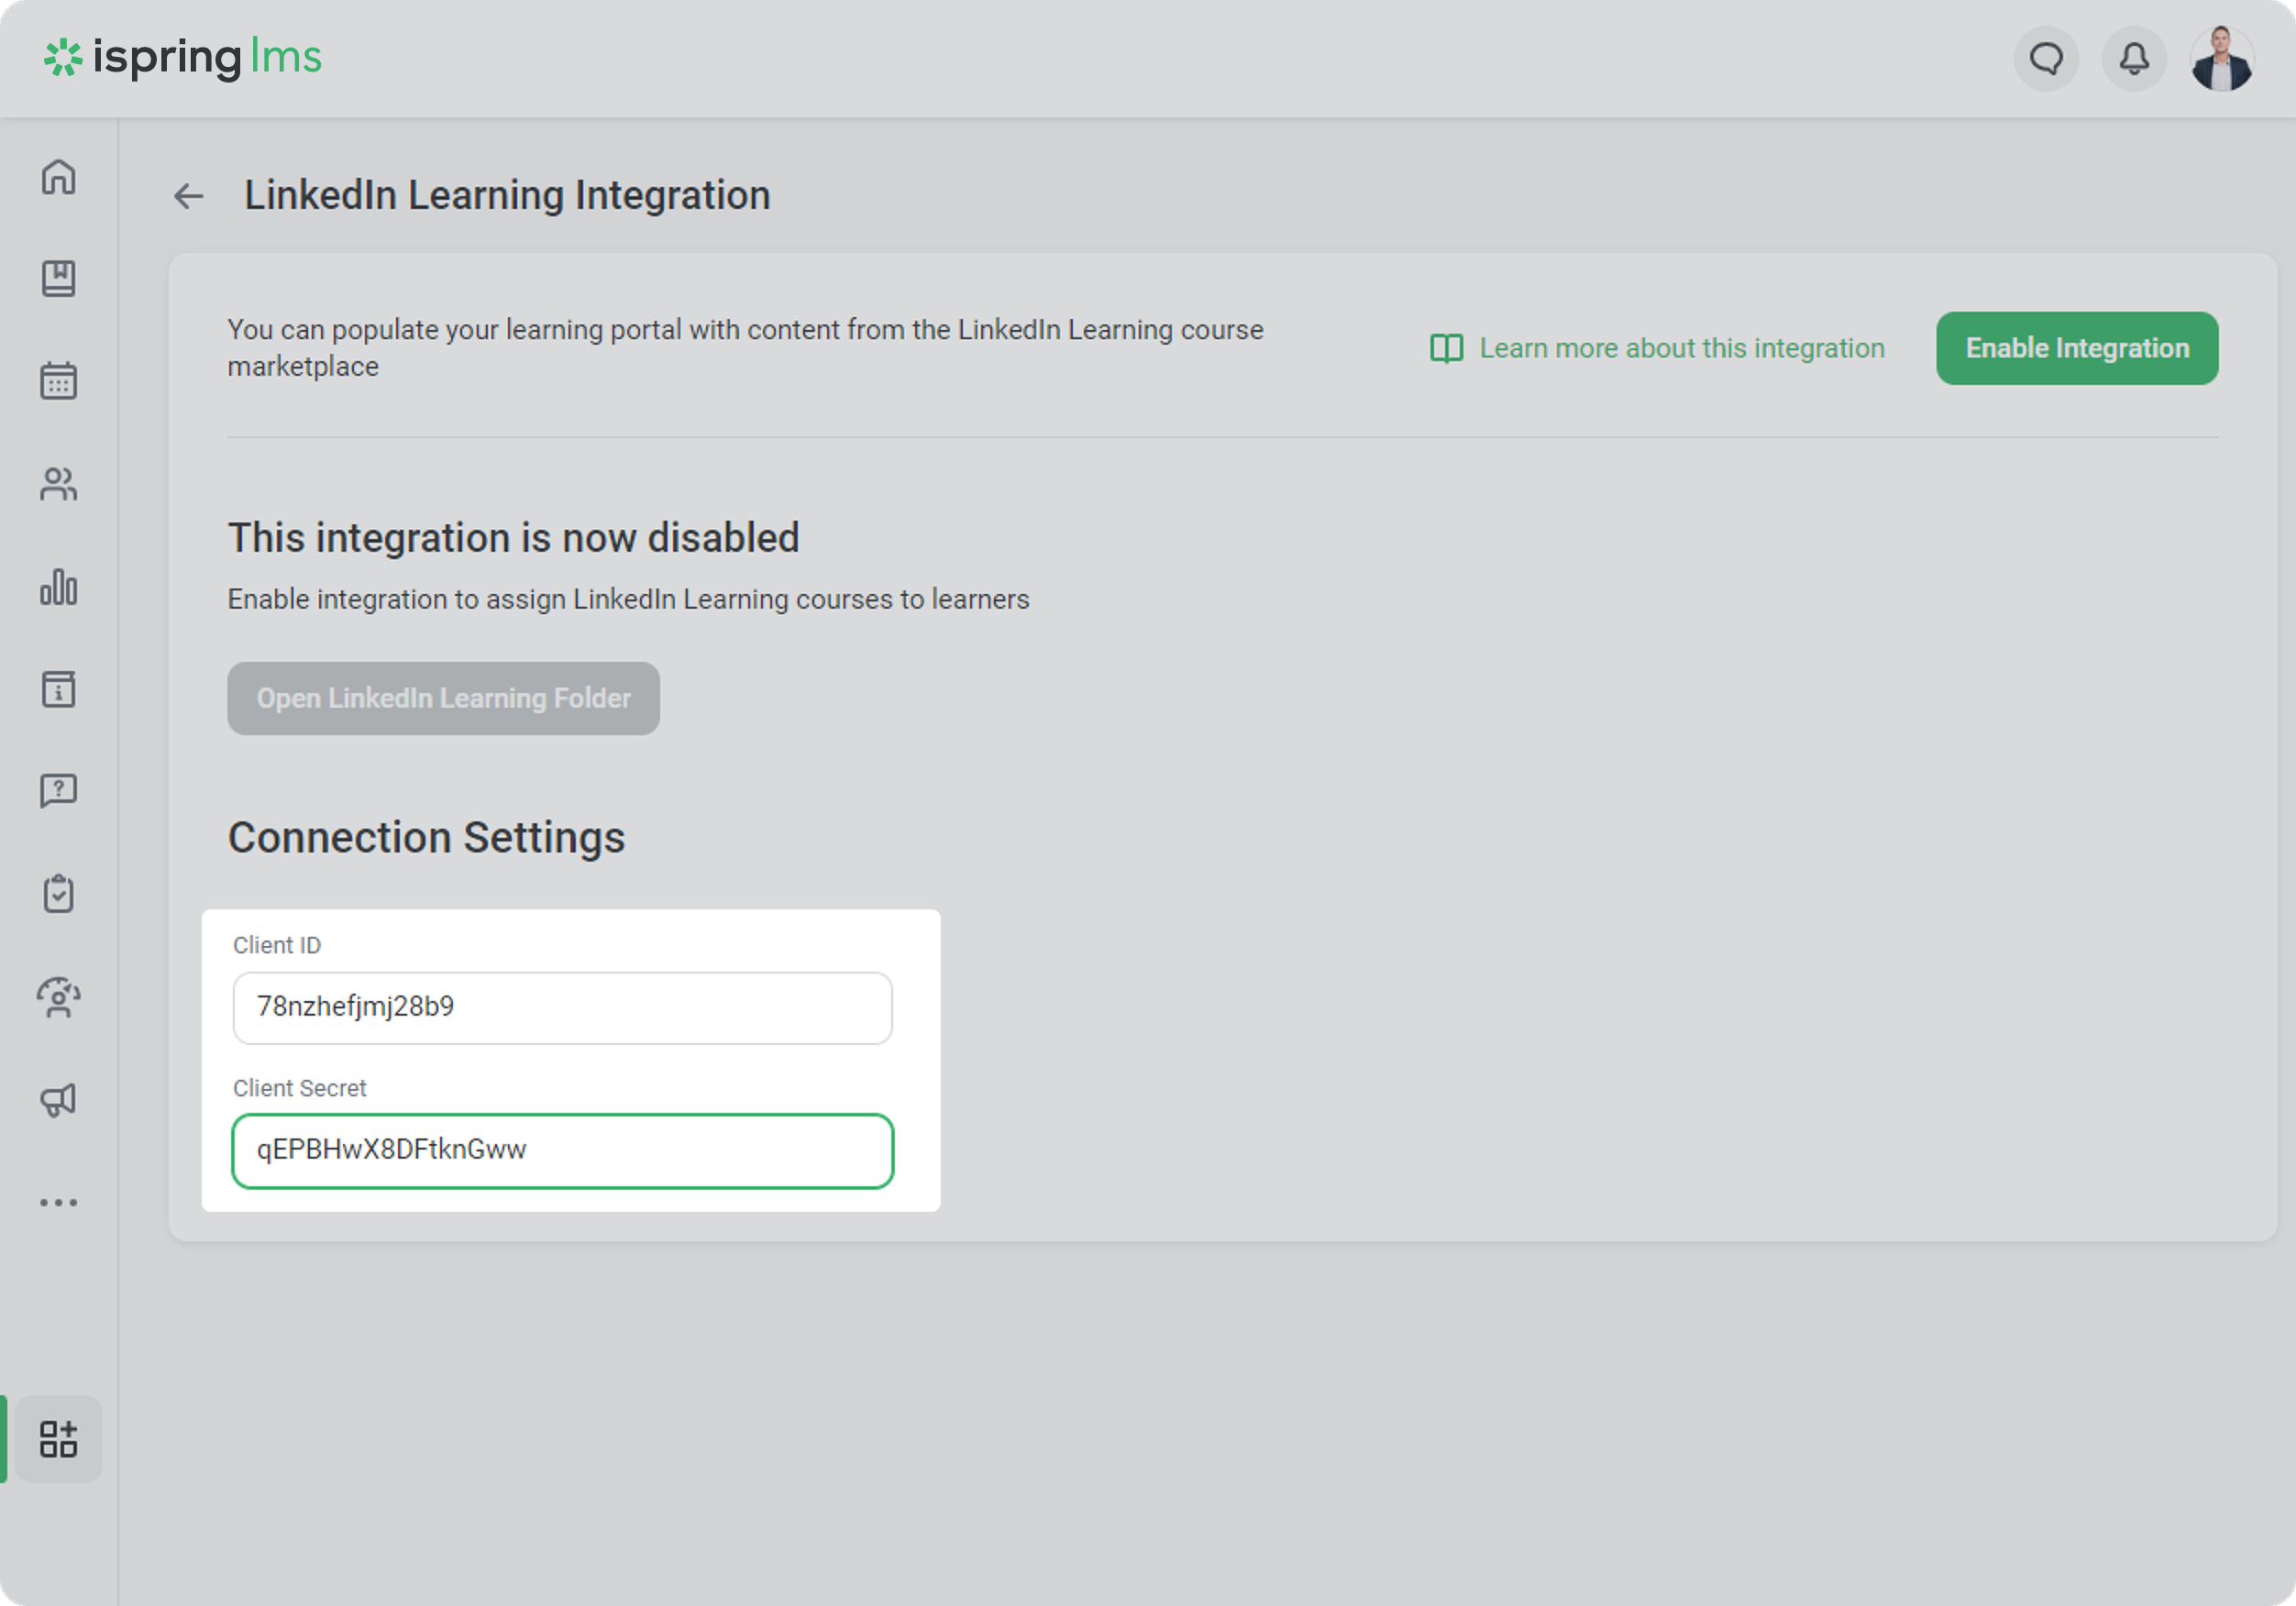Open the Home sidebar icon
The image size is (2296, 1606).
pyautogui.click(x=58, y=177)
